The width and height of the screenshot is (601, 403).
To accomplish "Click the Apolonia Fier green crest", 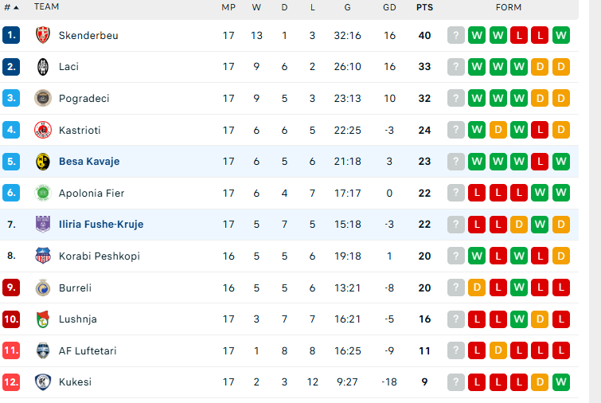I will click(x=43, y=193).
